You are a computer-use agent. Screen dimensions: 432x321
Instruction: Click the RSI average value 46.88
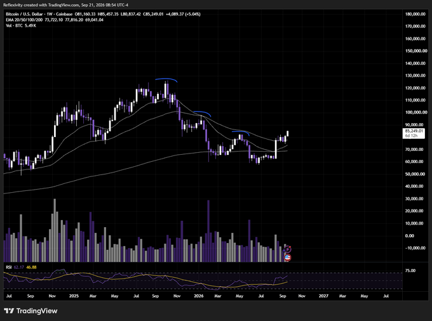click(31, 267)
